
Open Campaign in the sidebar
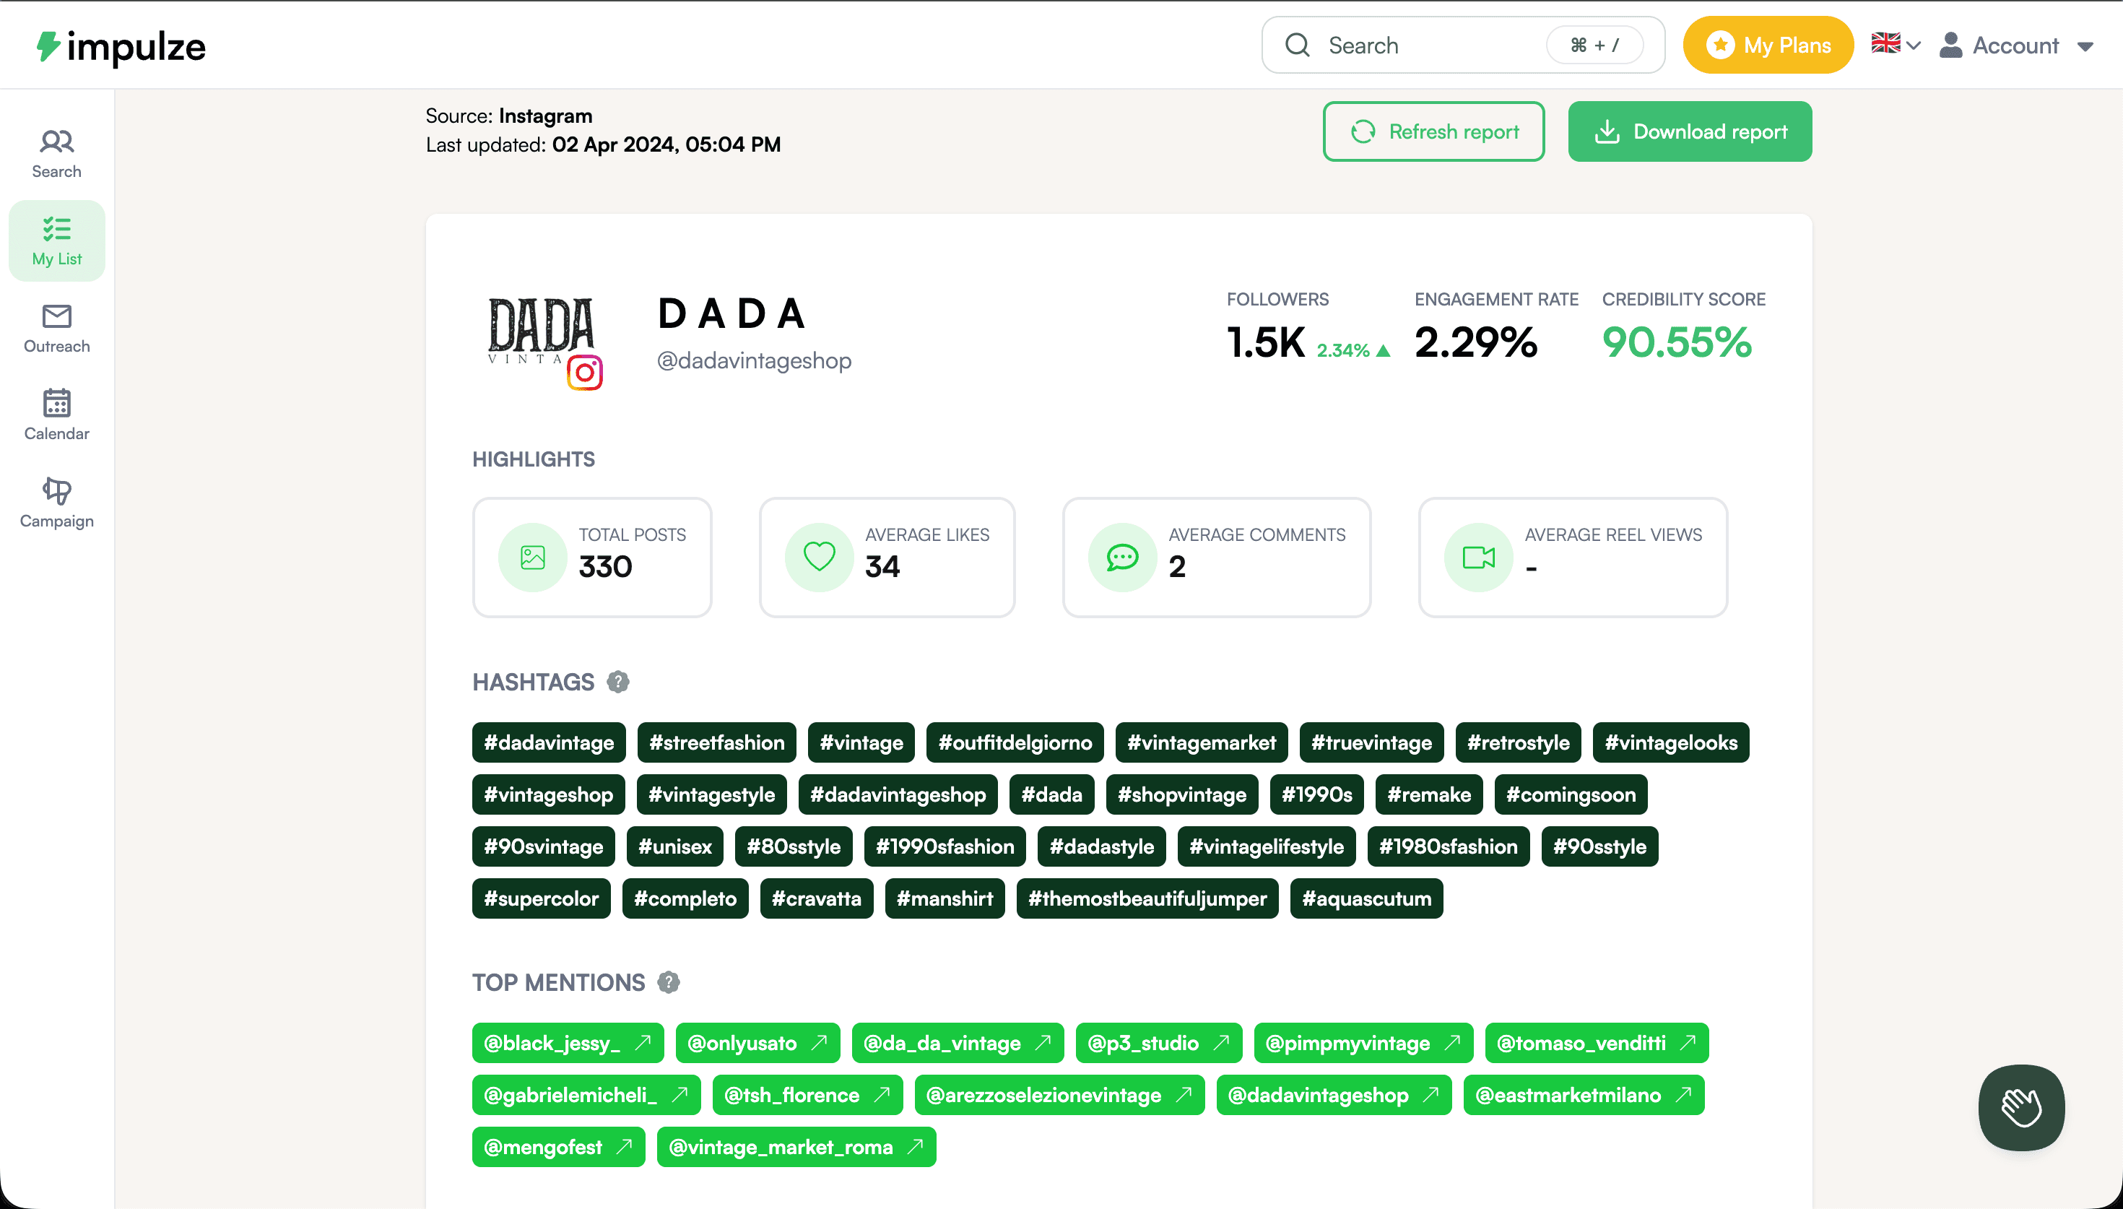(56, 503)
